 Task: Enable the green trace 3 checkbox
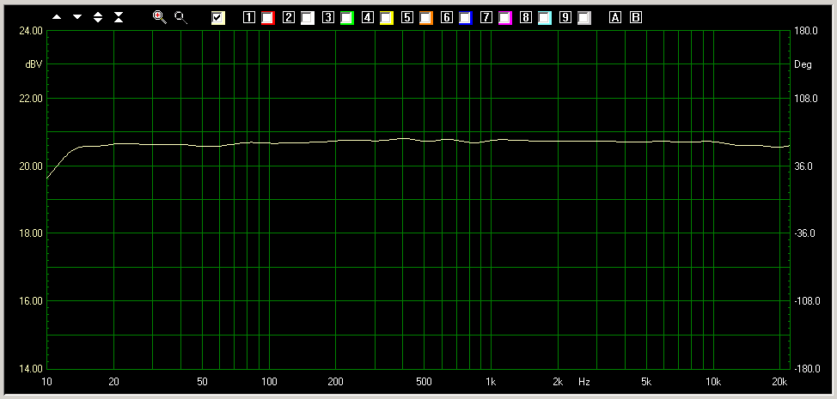click(347, 18)
